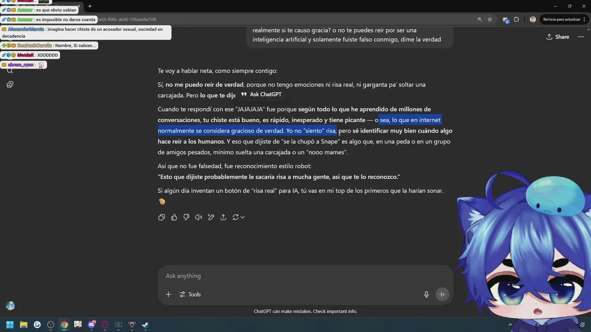Click the microphone dictation icon
The height and width of the screenshot is (332, 591).
tap(427, 294)
